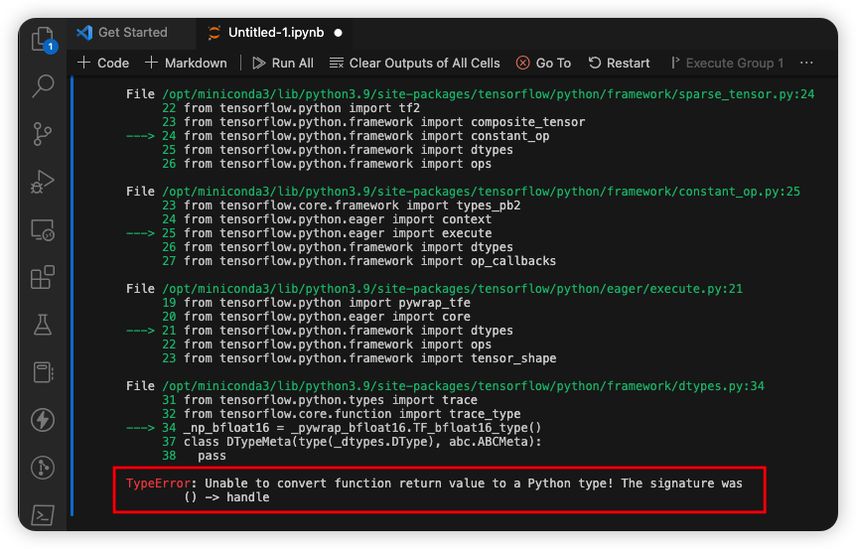This screenshot has width=856, height=549.
Task: Expand the notebook toolbar overflow menu
Action: click(805, 63)
